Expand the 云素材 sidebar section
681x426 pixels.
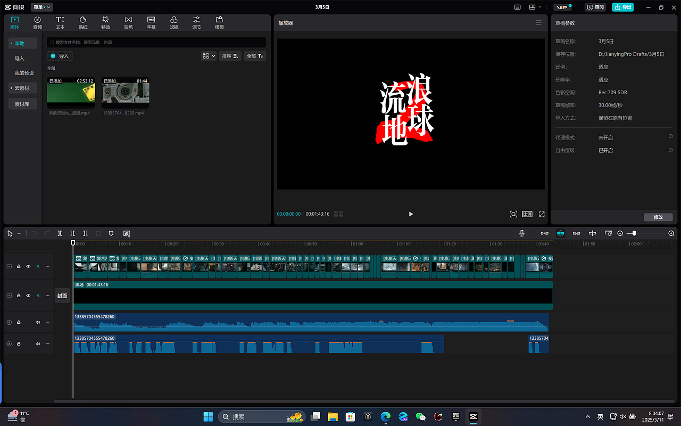click(x=22, y=88)
